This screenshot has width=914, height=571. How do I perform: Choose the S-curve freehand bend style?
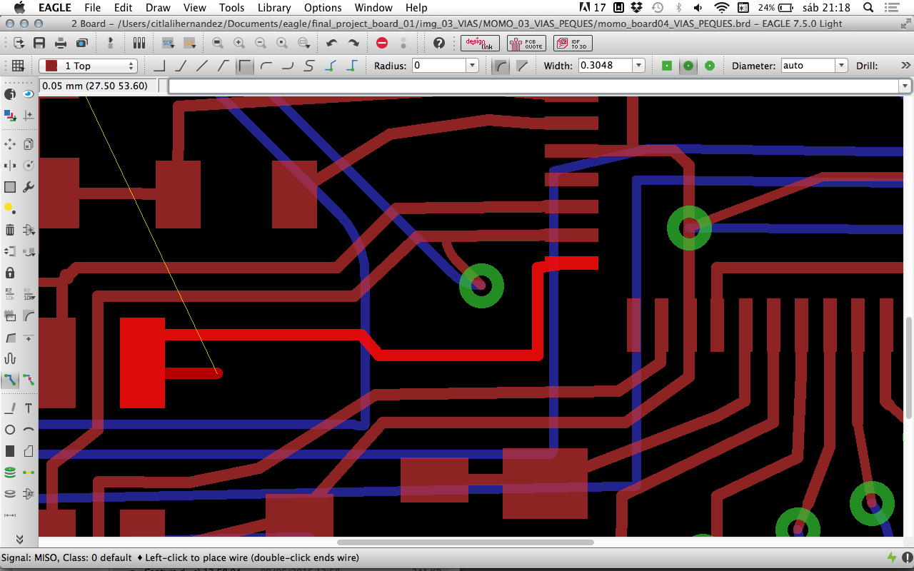point(309,66)
